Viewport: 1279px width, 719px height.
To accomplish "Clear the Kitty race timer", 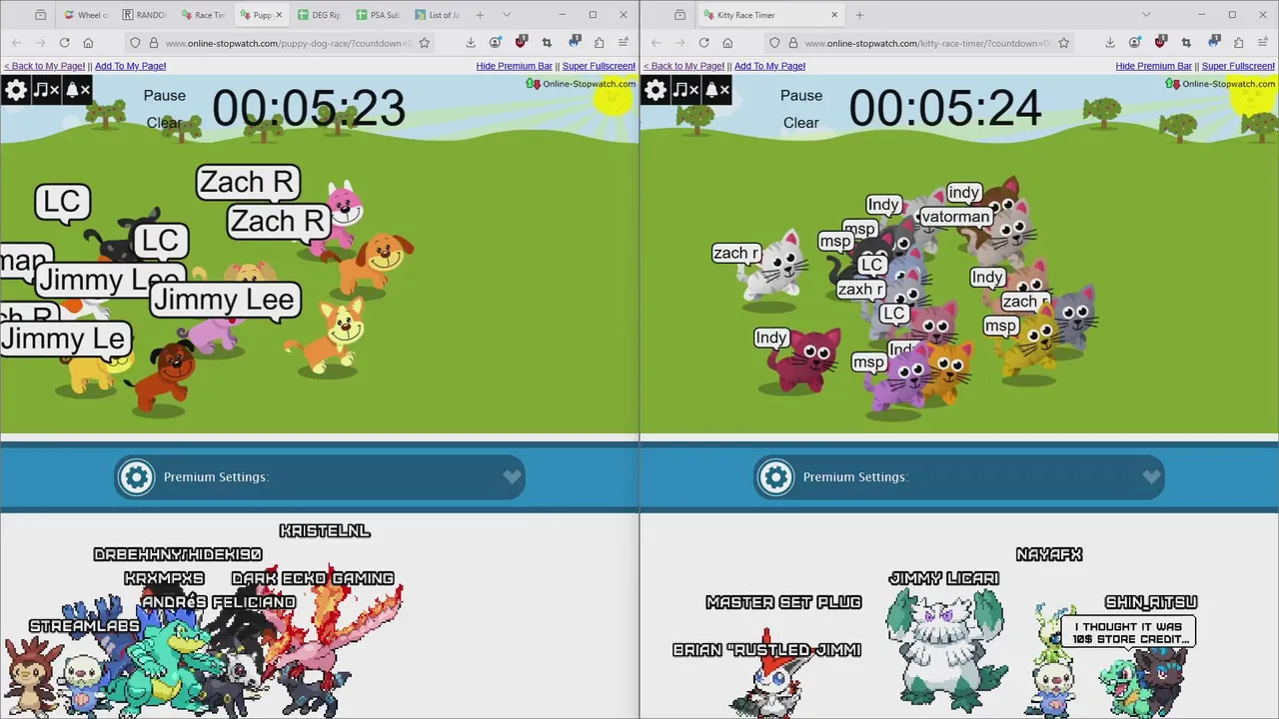I will (801, 123).
